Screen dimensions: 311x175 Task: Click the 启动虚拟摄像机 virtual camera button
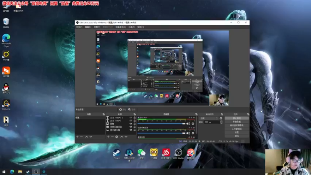point(237,125)
